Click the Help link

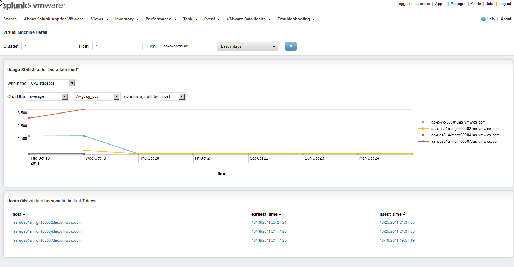tap(491, 19)
